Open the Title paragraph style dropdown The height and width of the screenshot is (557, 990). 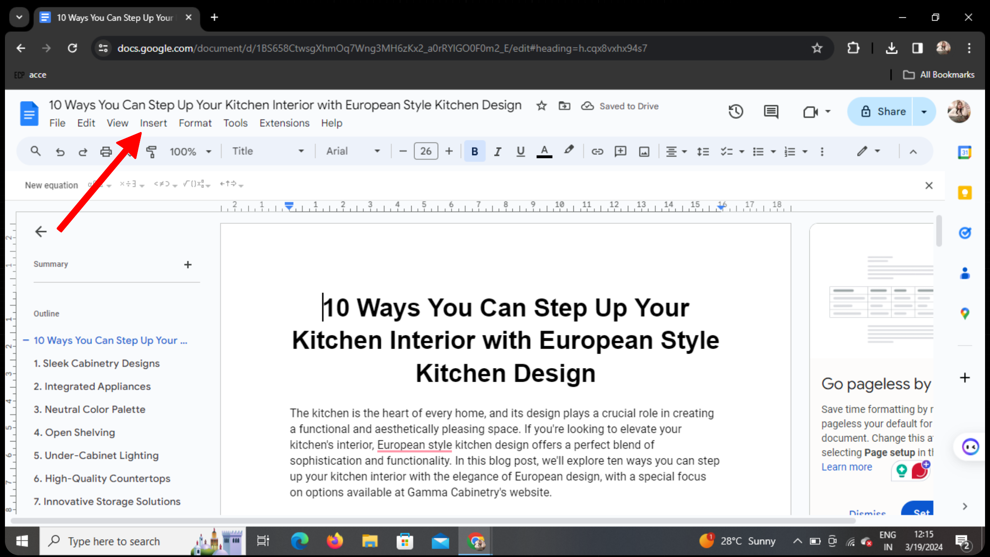click(x=268, y=151)
